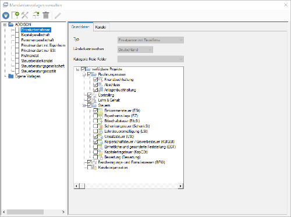This screenshot has width=291, height=217.
Task: Click the Controlling project icon
Action: coord(94,95)
